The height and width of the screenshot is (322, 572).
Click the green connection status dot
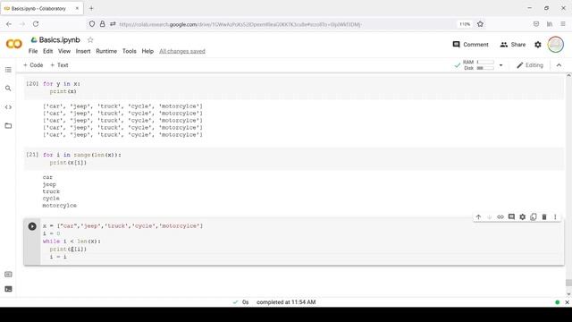(557, 302)
